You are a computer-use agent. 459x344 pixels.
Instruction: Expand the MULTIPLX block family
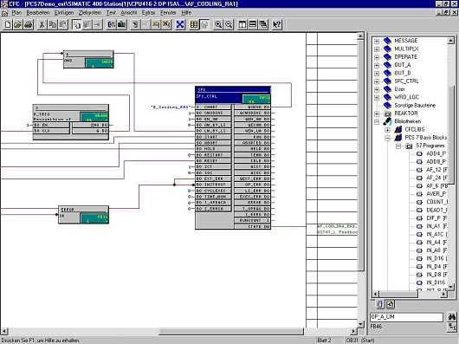pyautogui.click(x=377, y=49)
